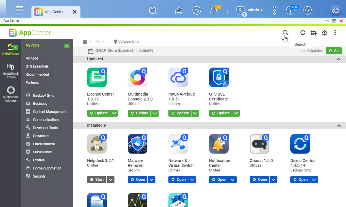The height and width of the screenshot is (207, 346).
Task: Select HybridDesk Station in sidebar
Action: [11, 71]
